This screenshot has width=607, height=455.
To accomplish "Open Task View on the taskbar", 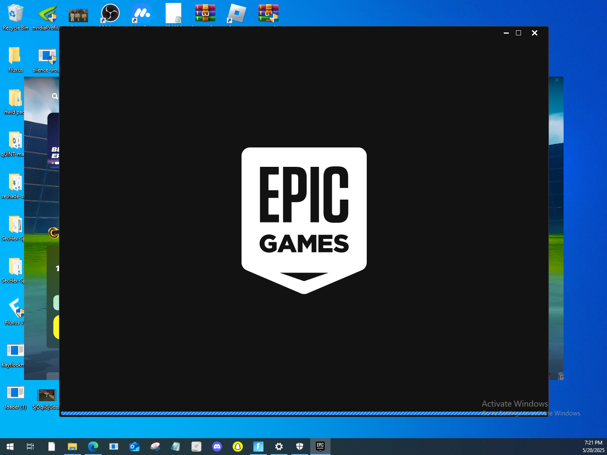I will 30,447.
